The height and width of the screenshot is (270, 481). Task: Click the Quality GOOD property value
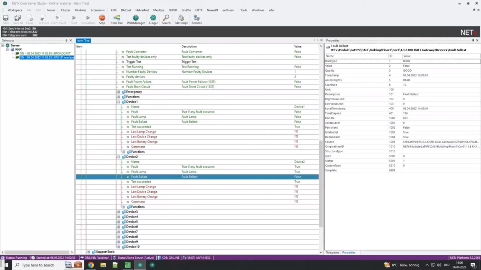click(x=407, y=71)
